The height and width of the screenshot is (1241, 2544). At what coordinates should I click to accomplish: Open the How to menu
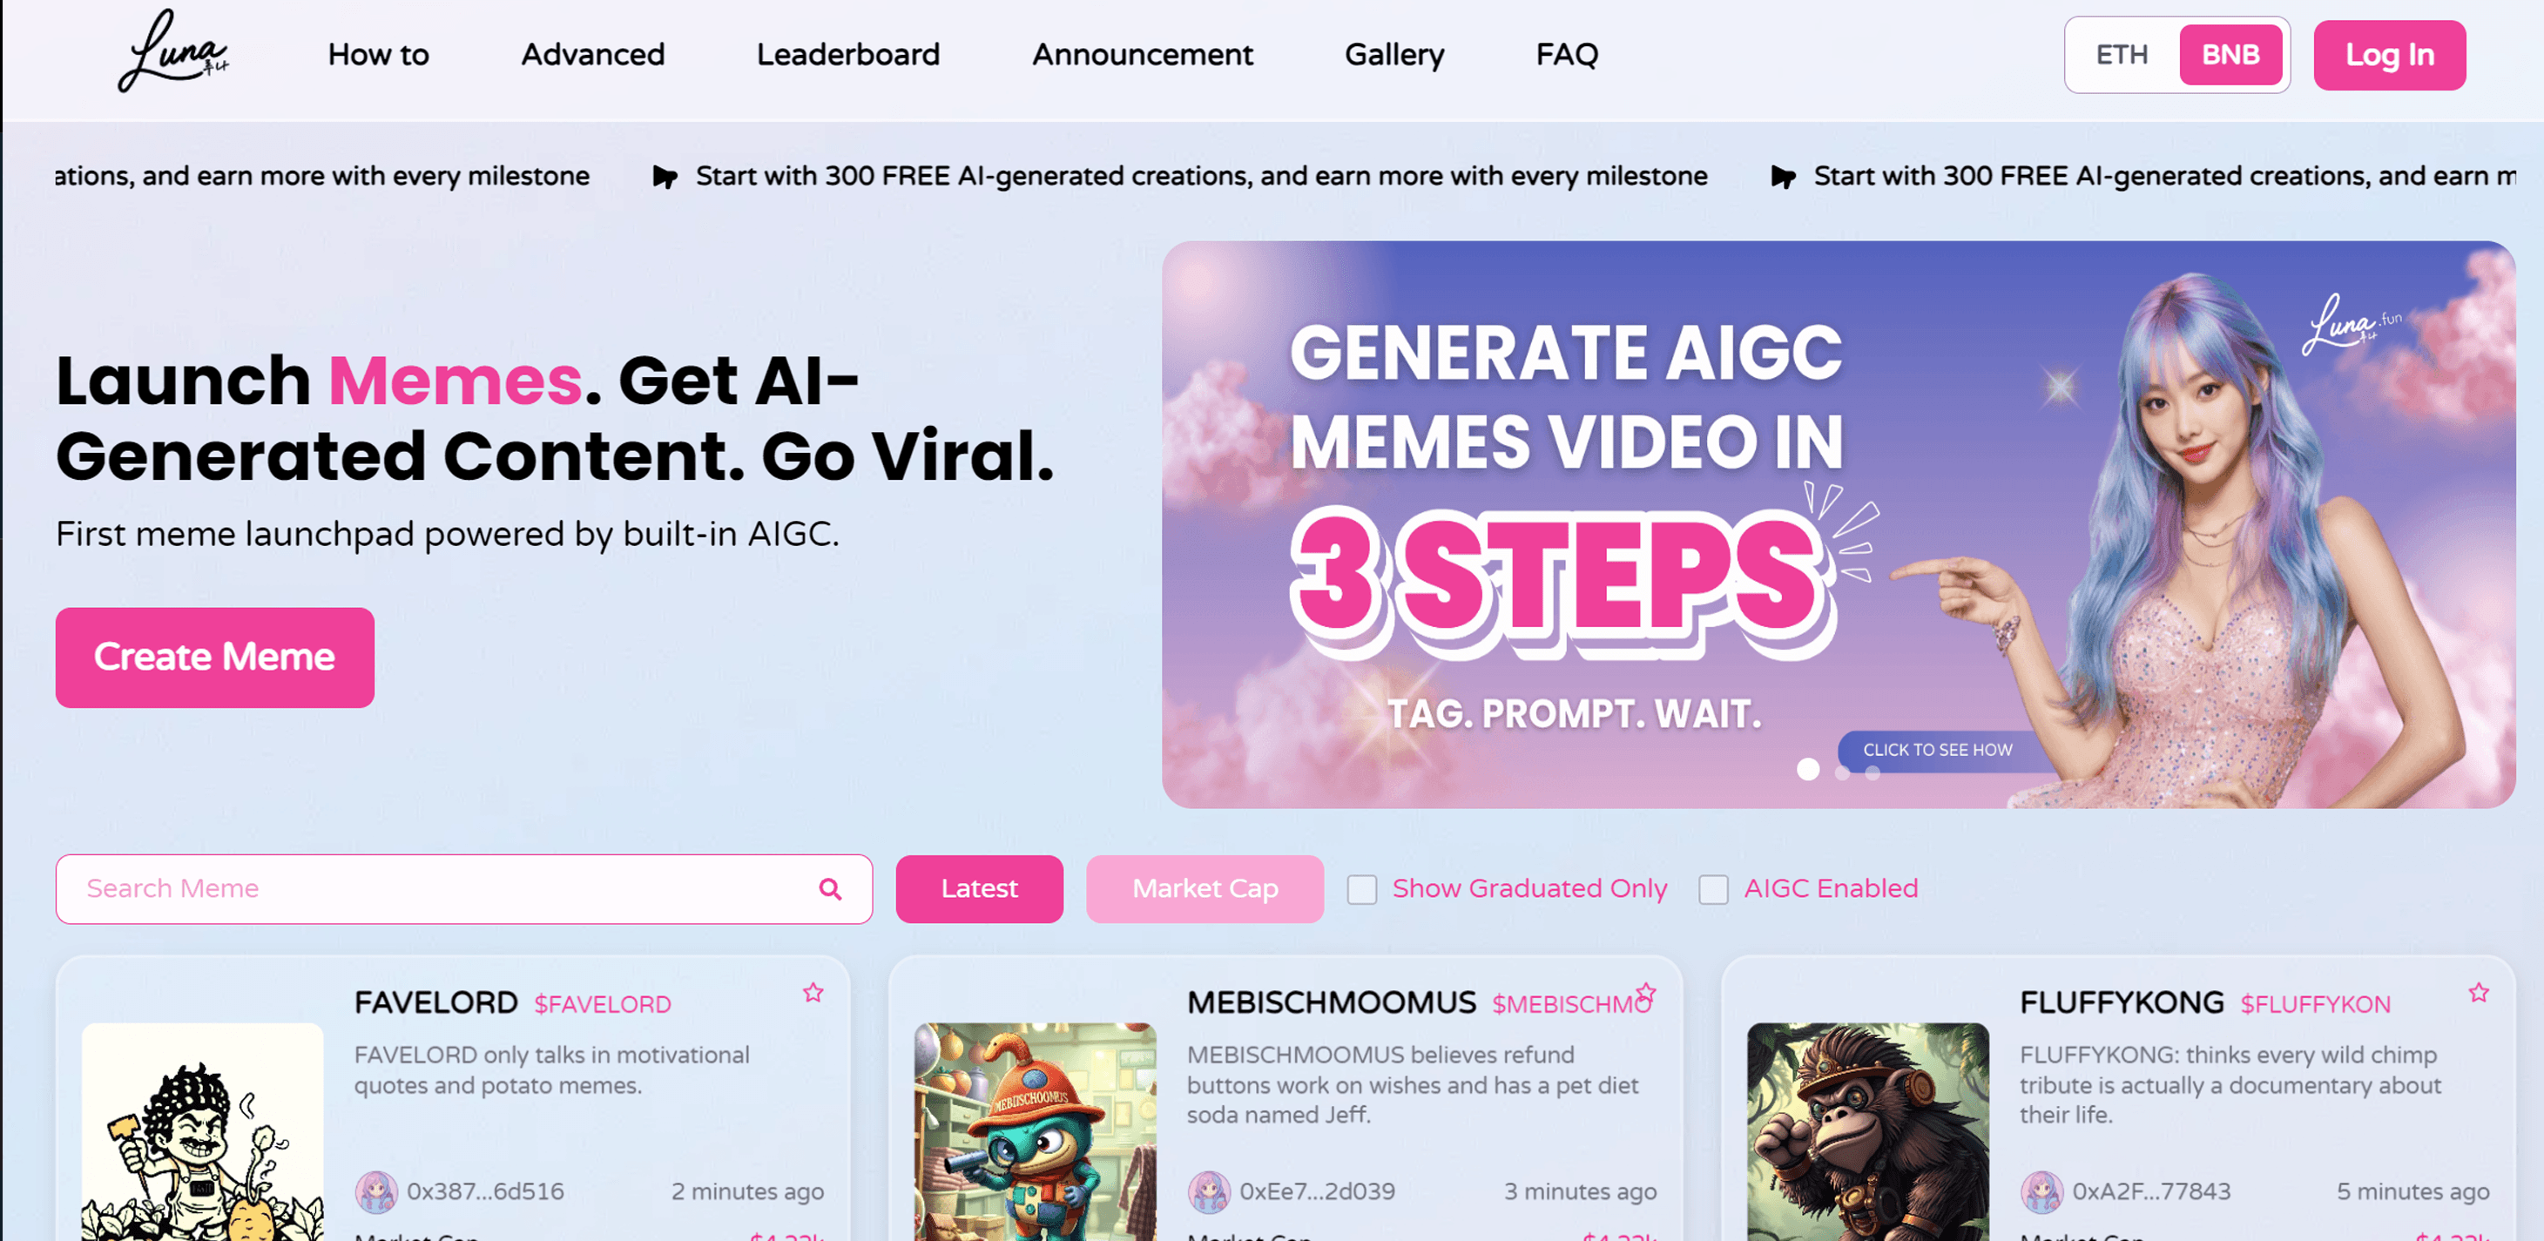pyautogui.click(x=378, y=54)
